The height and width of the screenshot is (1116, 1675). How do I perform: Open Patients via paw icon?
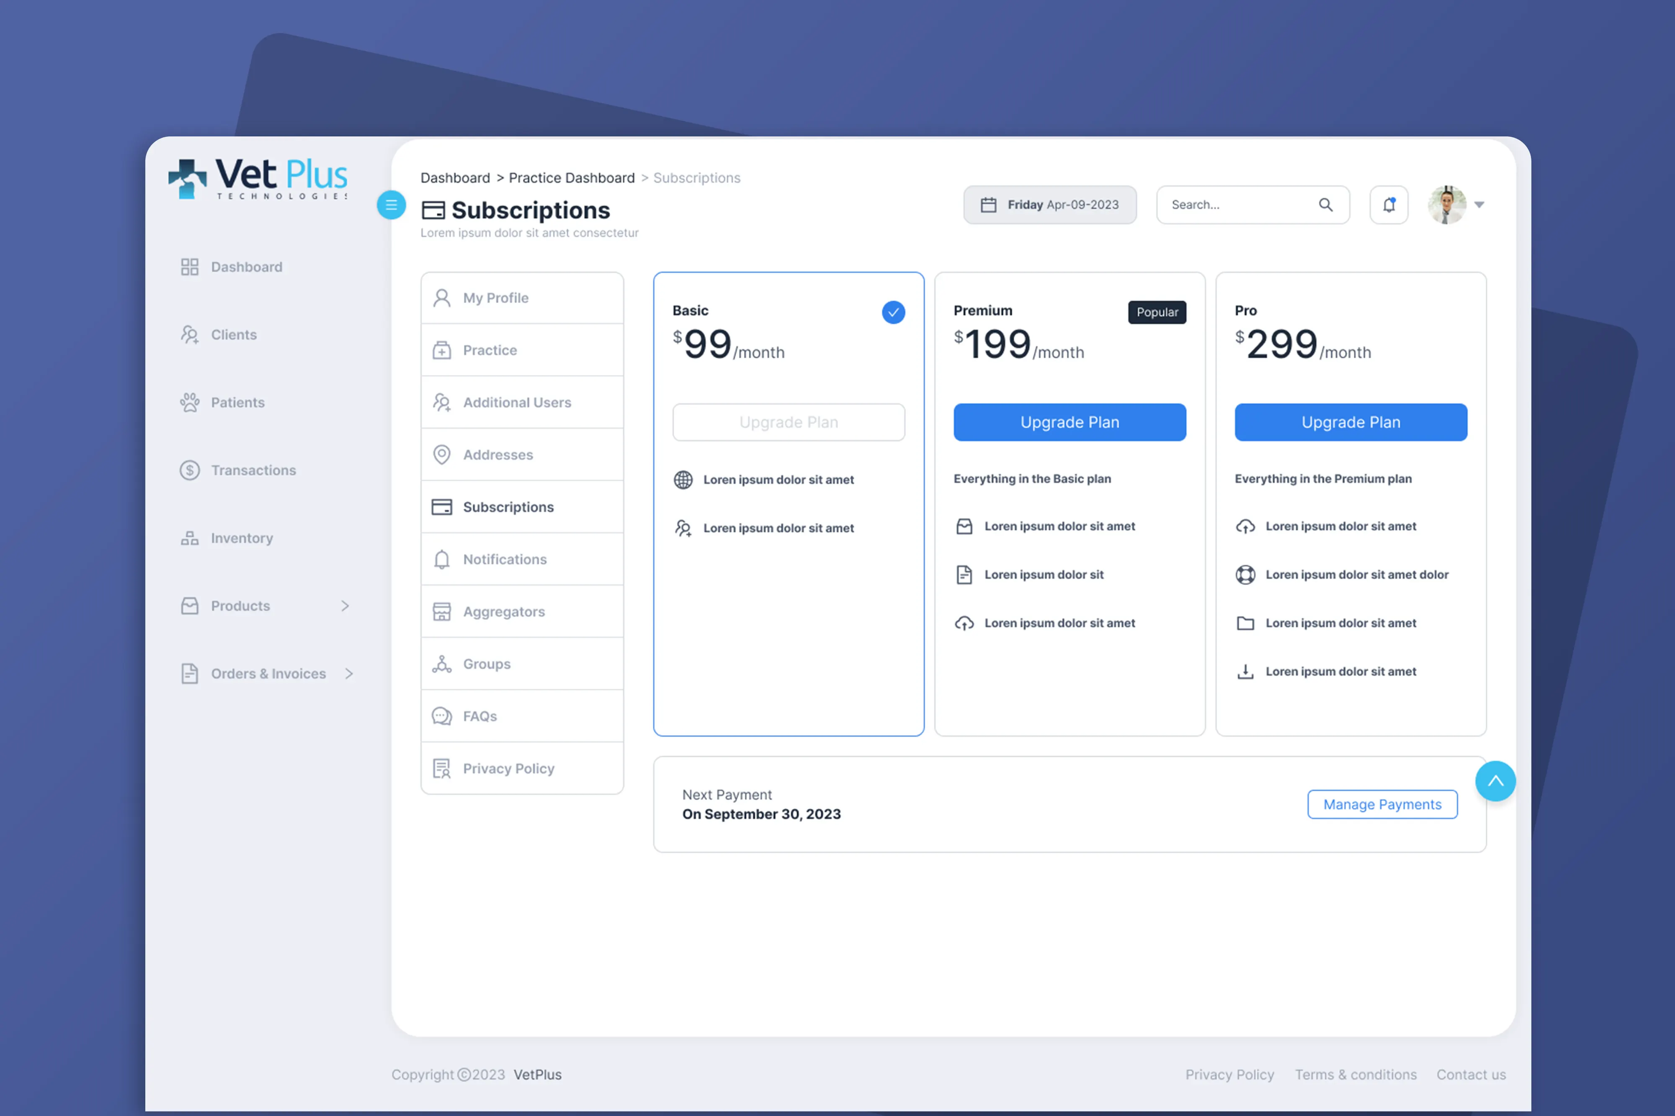click(x=189, y=402)
